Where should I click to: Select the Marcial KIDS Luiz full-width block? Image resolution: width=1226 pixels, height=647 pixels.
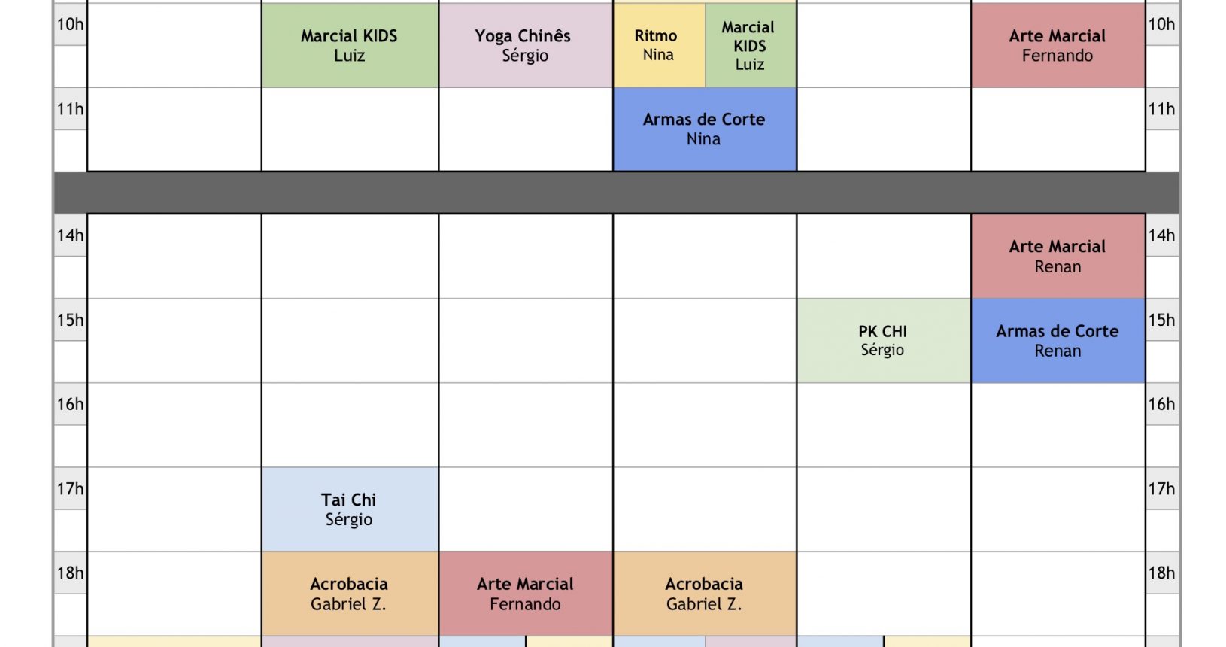350,45
